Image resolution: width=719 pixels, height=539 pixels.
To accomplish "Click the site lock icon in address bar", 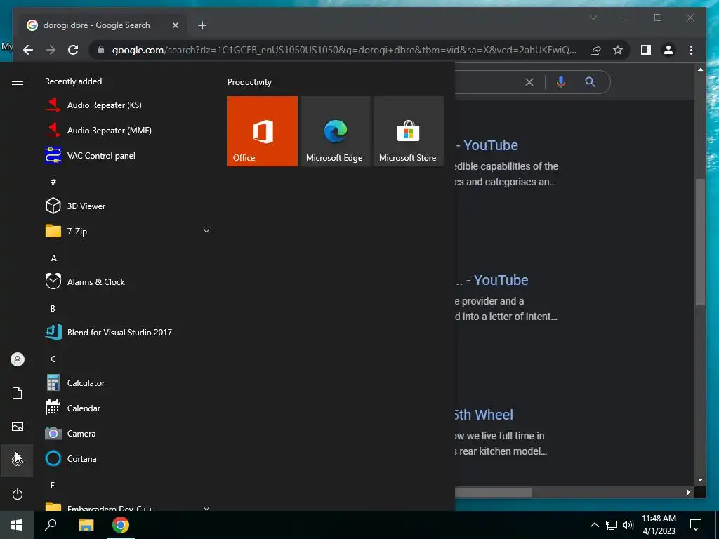I will 101,50.
